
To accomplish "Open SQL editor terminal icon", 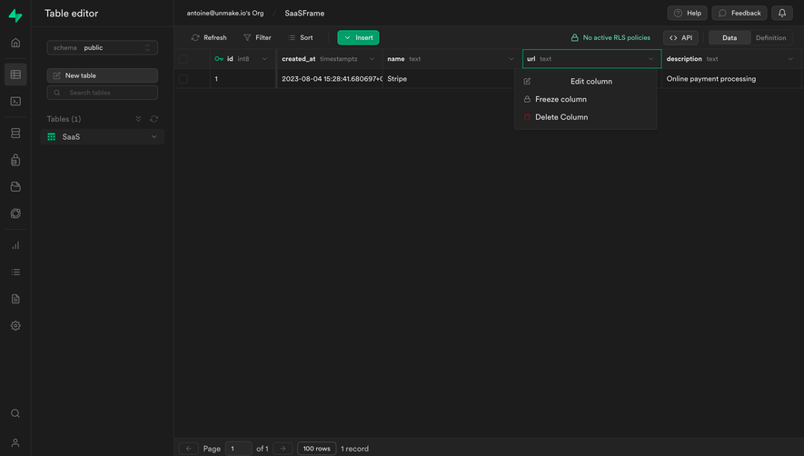I will click(x=15, y=102).
